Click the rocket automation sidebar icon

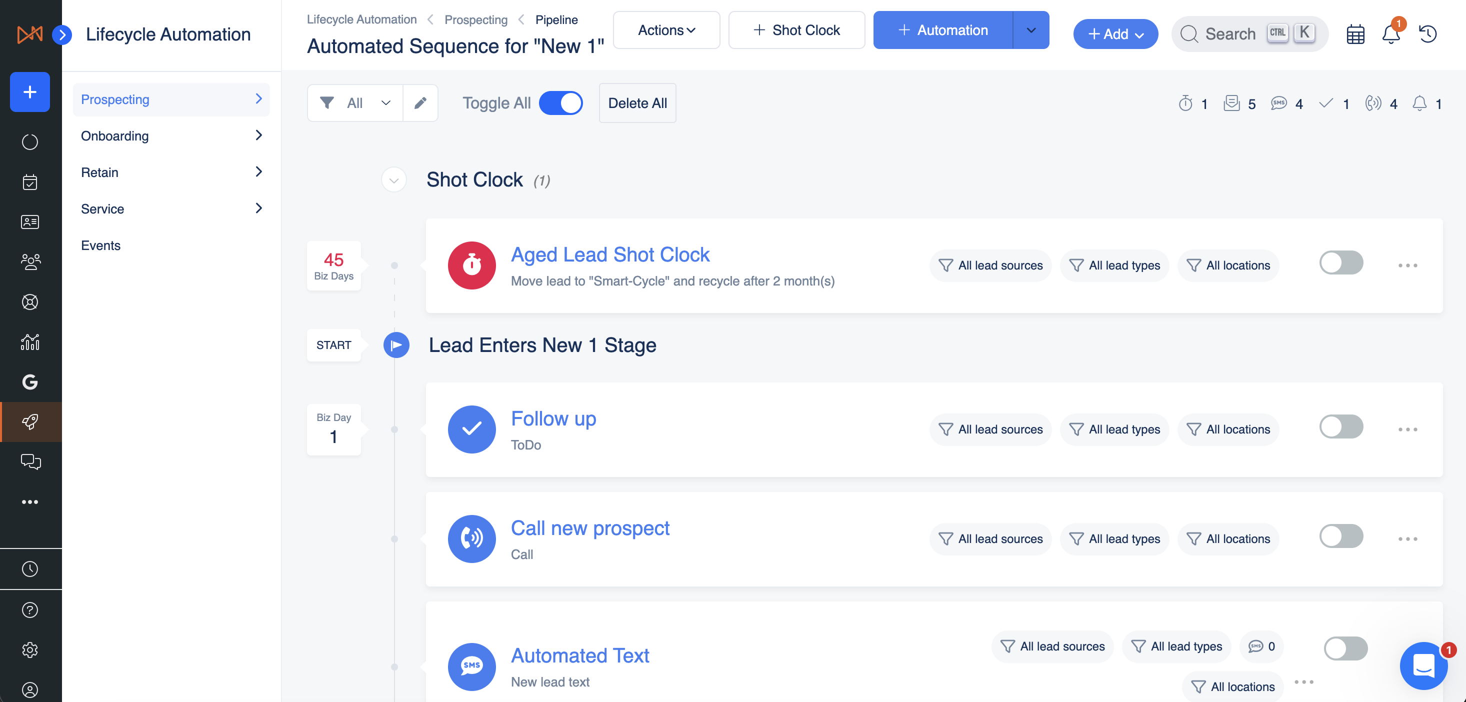coord(30,421)
